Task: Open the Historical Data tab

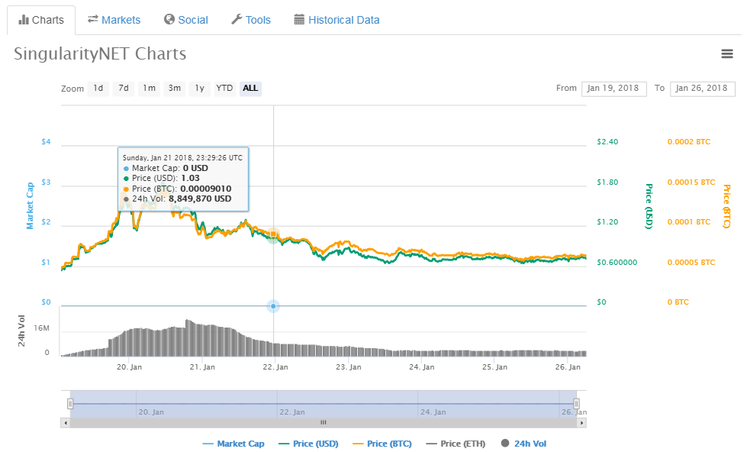Action: (336, 20)
